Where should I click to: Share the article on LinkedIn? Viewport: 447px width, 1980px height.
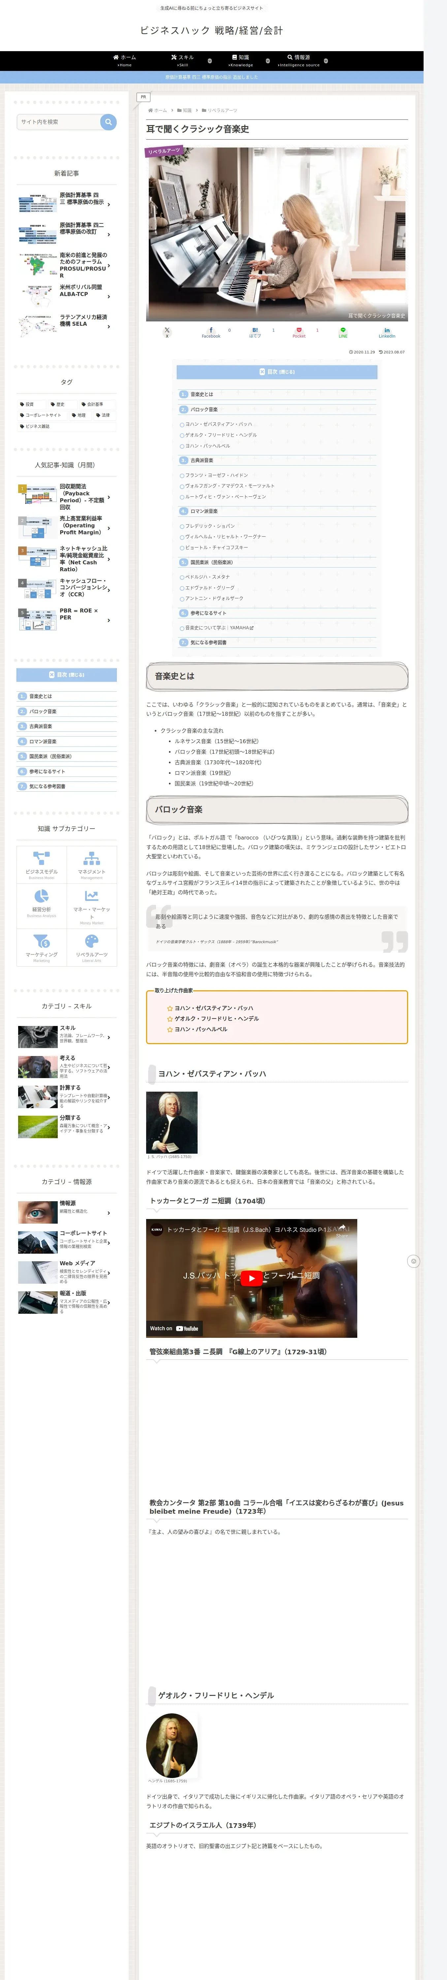tap(387, 332)
